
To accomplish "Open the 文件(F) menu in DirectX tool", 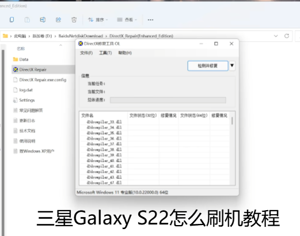I will coord(86,53).
